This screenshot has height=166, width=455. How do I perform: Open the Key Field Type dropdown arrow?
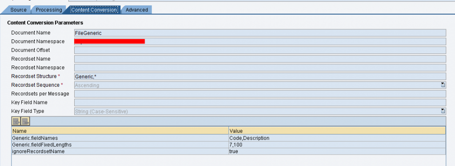tap(443, 111)
